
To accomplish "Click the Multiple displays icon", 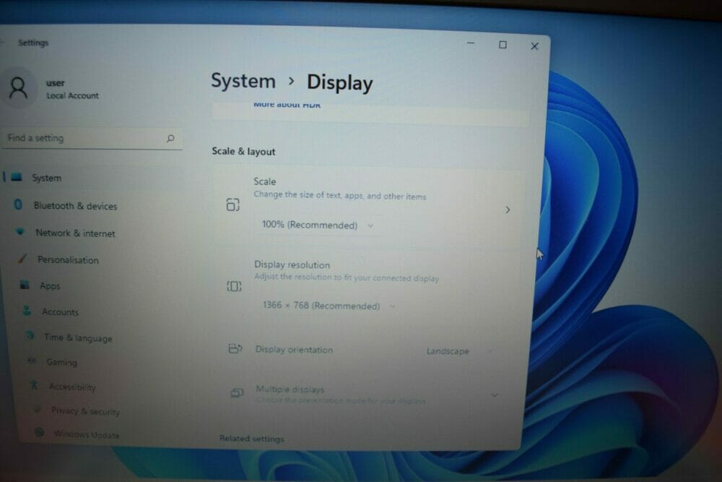I will pyautogui.click(x=237, y=392).
